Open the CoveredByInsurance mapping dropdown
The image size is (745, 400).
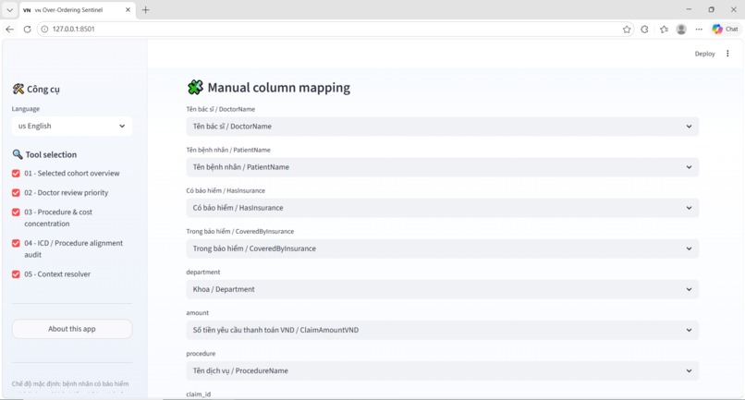point(443,248)
